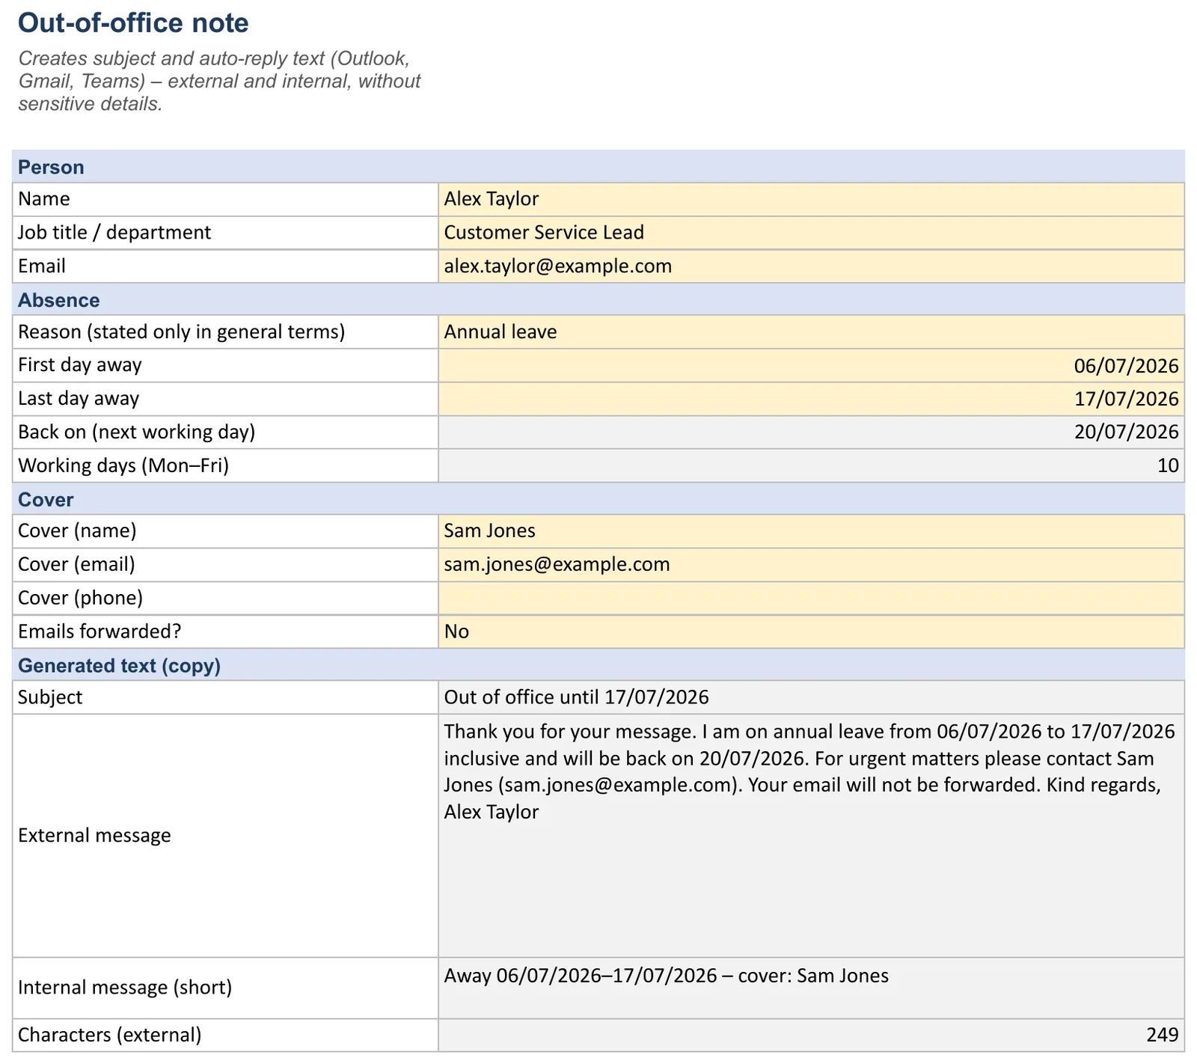Select the Working days value 10
The height and width of the screenshot is (1064, 1197).
(811, 465)
